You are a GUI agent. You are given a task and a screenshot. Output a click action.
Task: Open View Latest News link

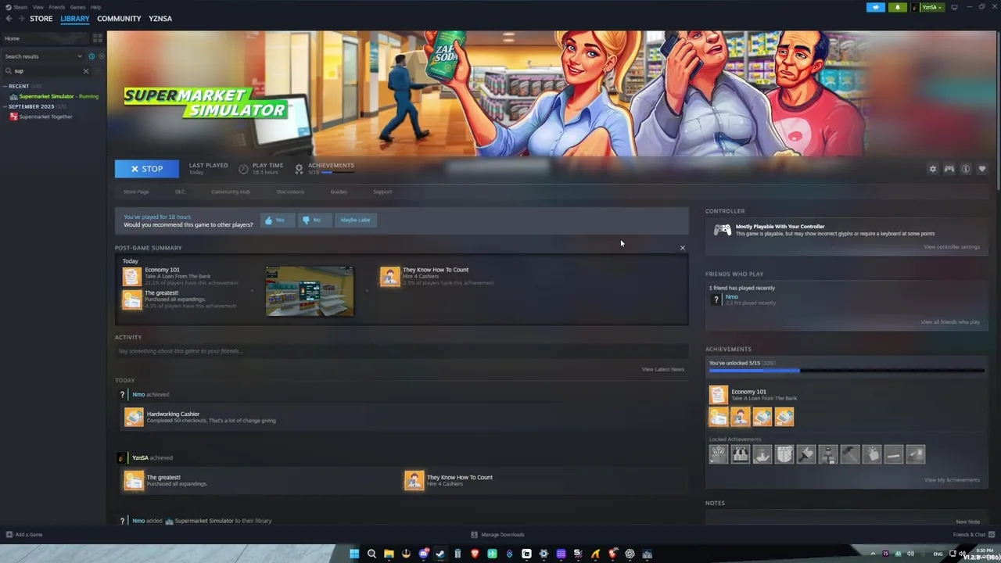(x=663, y=369)
